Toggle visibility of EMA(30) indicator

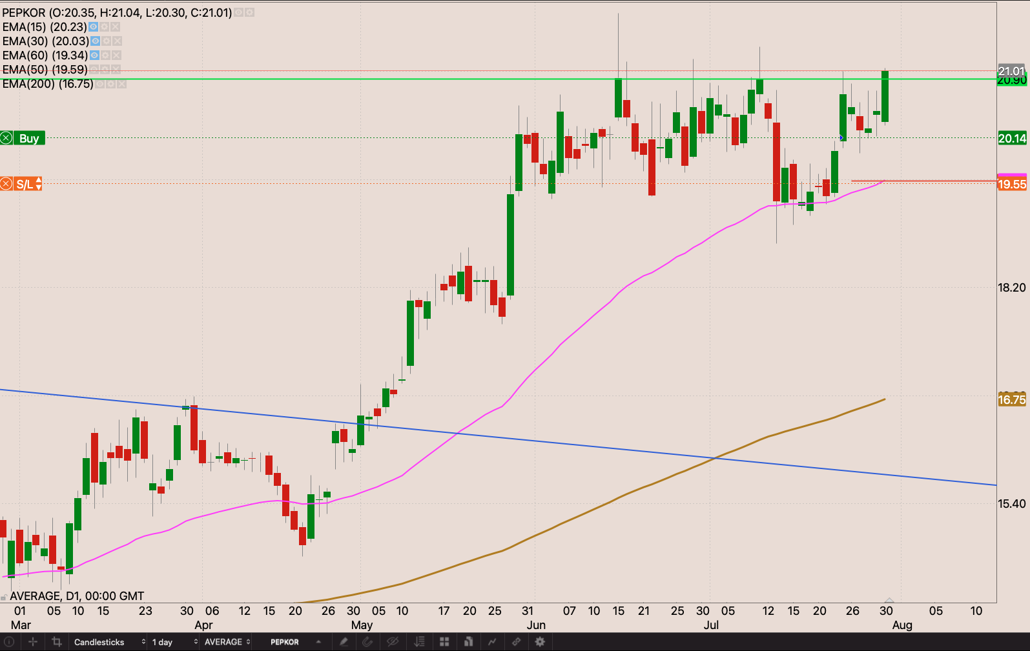pos(96,41)
